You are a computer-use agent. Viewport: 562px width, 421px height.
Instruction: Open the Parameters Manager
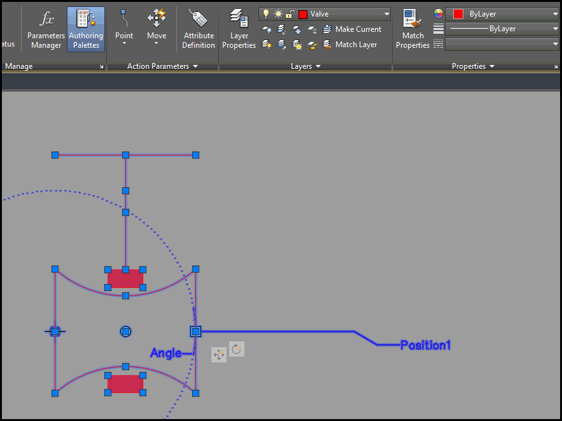click(46, 29)
